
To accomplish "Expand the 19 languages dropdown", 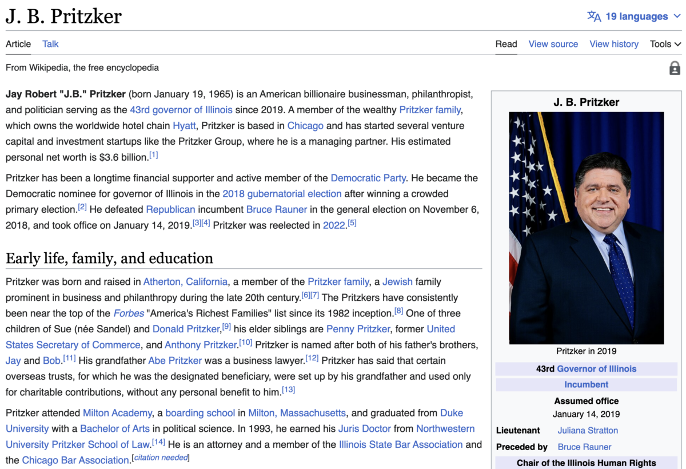I will tap(635, 16).
